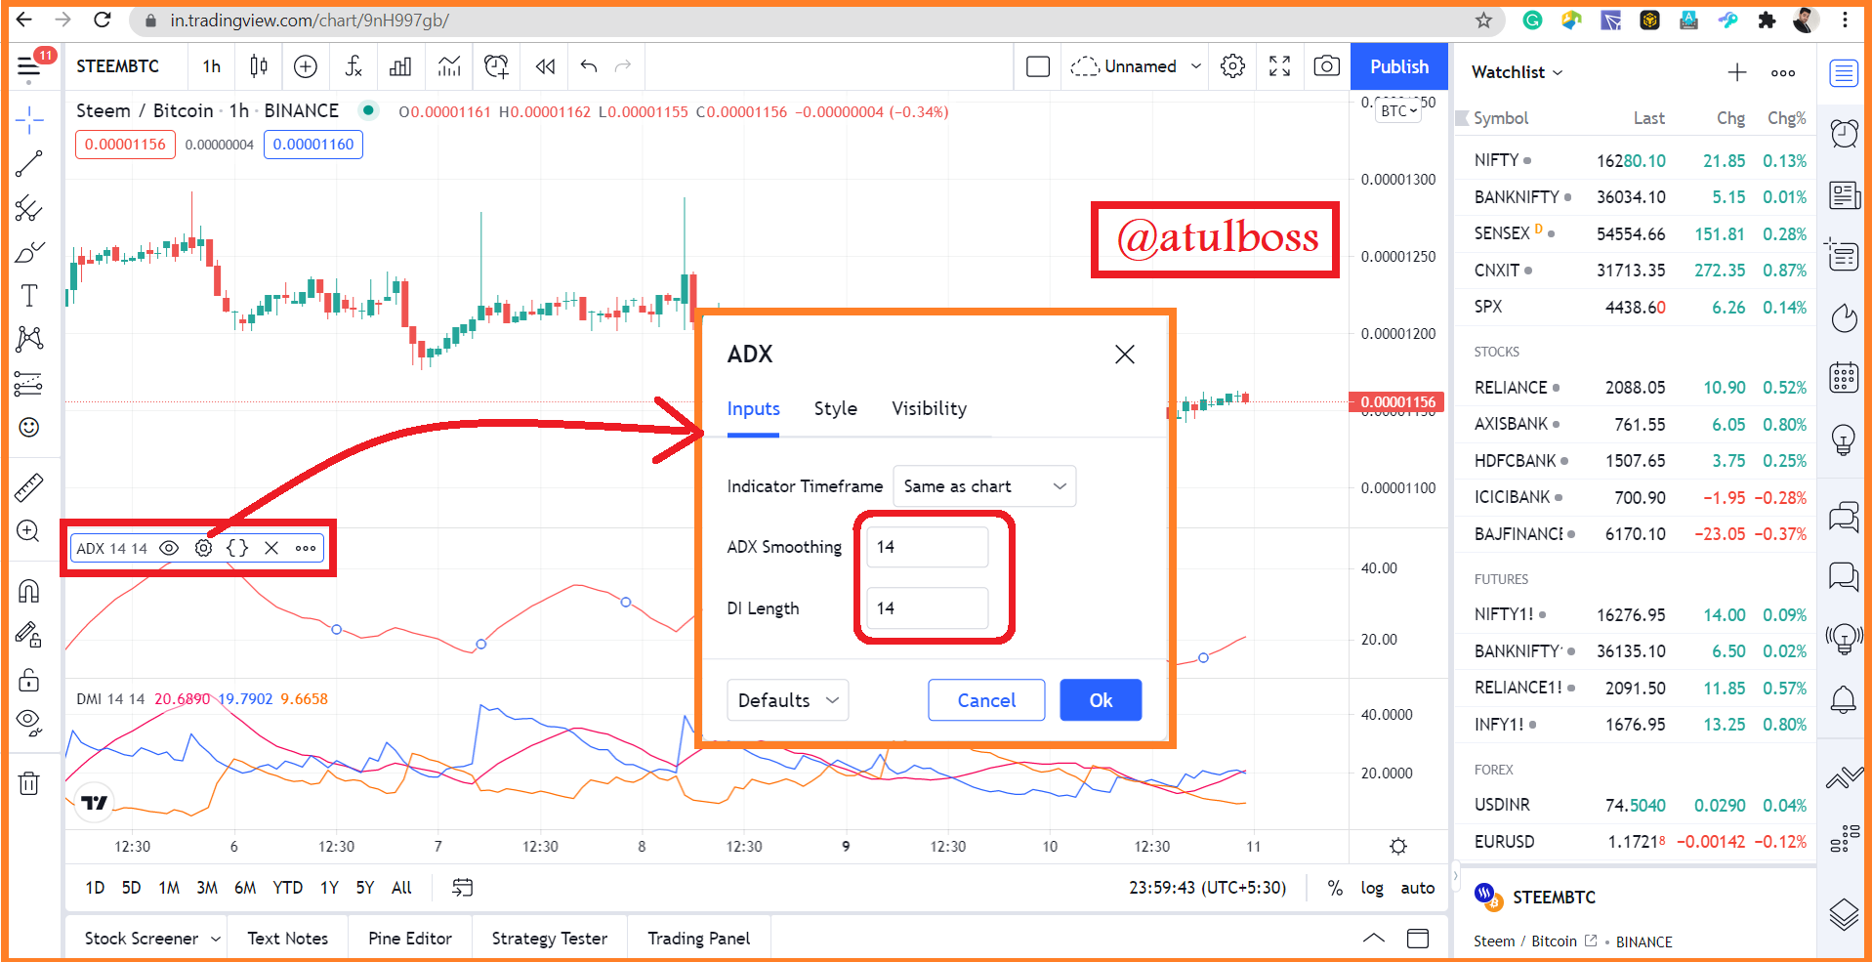Select the prediction and measurement tool
Viewport: 1872px width, 962px height.
[29, 384]
